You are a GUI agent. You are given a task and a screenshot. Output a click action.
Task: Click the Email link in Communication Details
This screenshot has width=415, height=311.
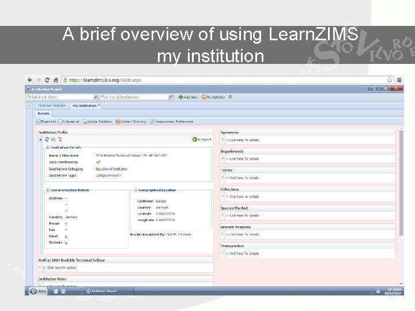(66, 236)
